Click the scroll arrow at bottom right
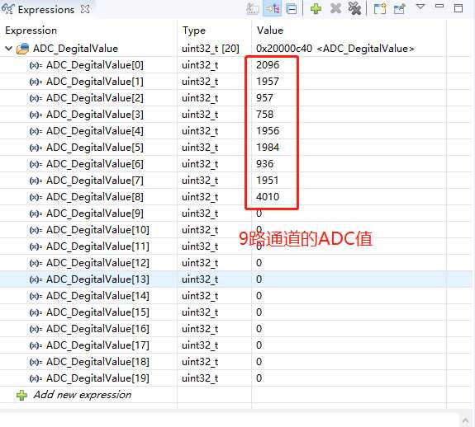Screen dimensions: 475x427 tap(465, 420)
